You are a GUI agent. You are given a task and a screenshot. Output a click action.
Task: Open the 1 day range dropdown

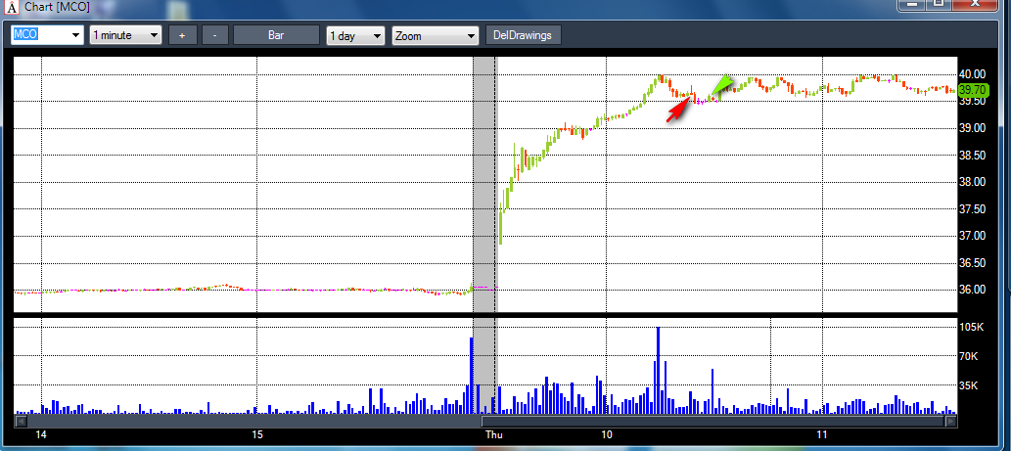356,35
